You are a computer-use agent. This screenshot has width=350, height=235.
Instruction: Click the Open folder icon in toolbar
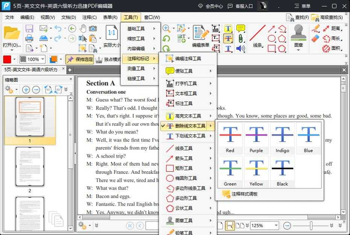pos(11,34)
